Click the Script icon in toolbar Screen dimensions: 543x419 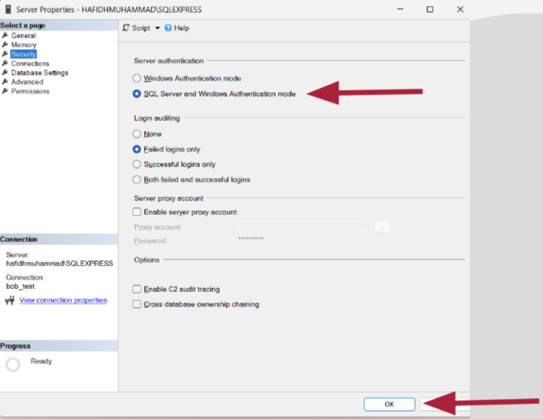126,28
